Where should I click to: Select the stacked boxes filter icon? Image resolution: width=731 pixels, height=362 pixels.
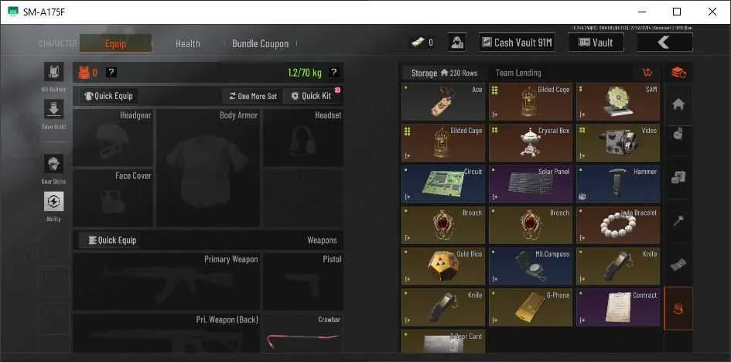[x=678, y=177]
